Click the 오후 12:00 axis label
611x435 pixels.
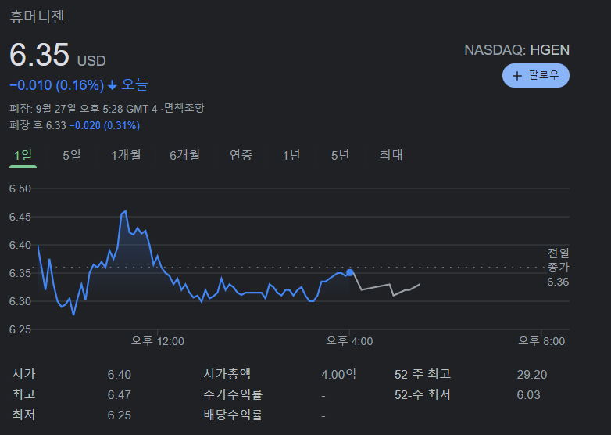pos(157,341)
